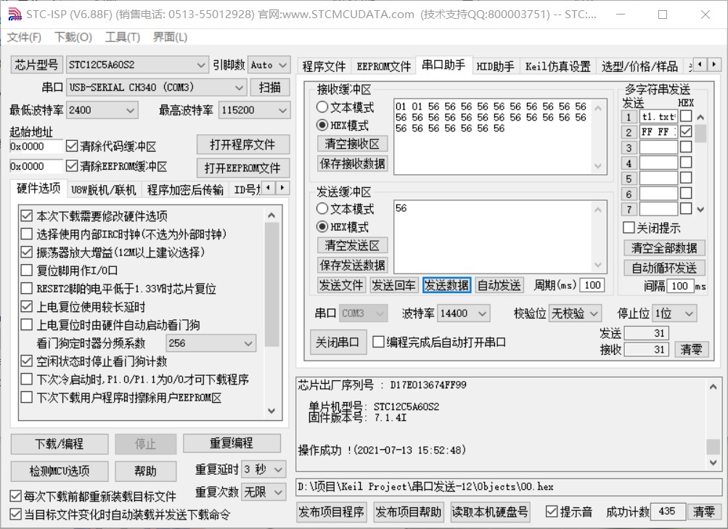Click the multi-string list scrollbar thumb
The height and width of the screenshot is (529, 728).
700,134
